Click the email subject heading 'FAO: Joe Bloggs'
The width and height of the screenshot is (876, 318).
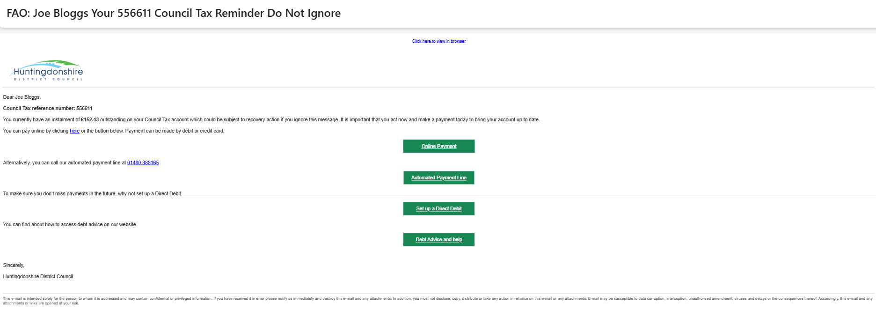point(173,13)
